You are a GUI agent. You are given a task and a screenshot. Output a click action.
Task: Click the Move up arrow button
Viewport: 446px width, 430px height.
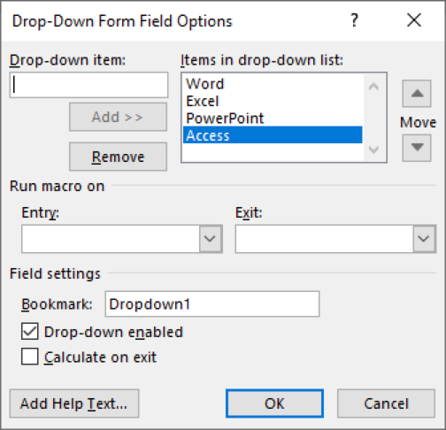click(x=417, y=94)
